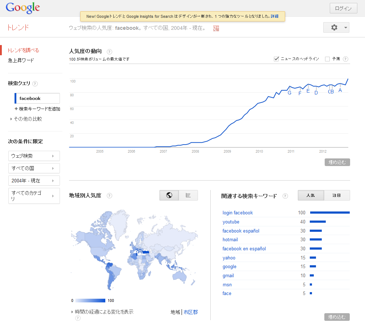This screenshot has height=327, width=365.
Task: Select the 人気 tab
Action: (x=311, y=195)
